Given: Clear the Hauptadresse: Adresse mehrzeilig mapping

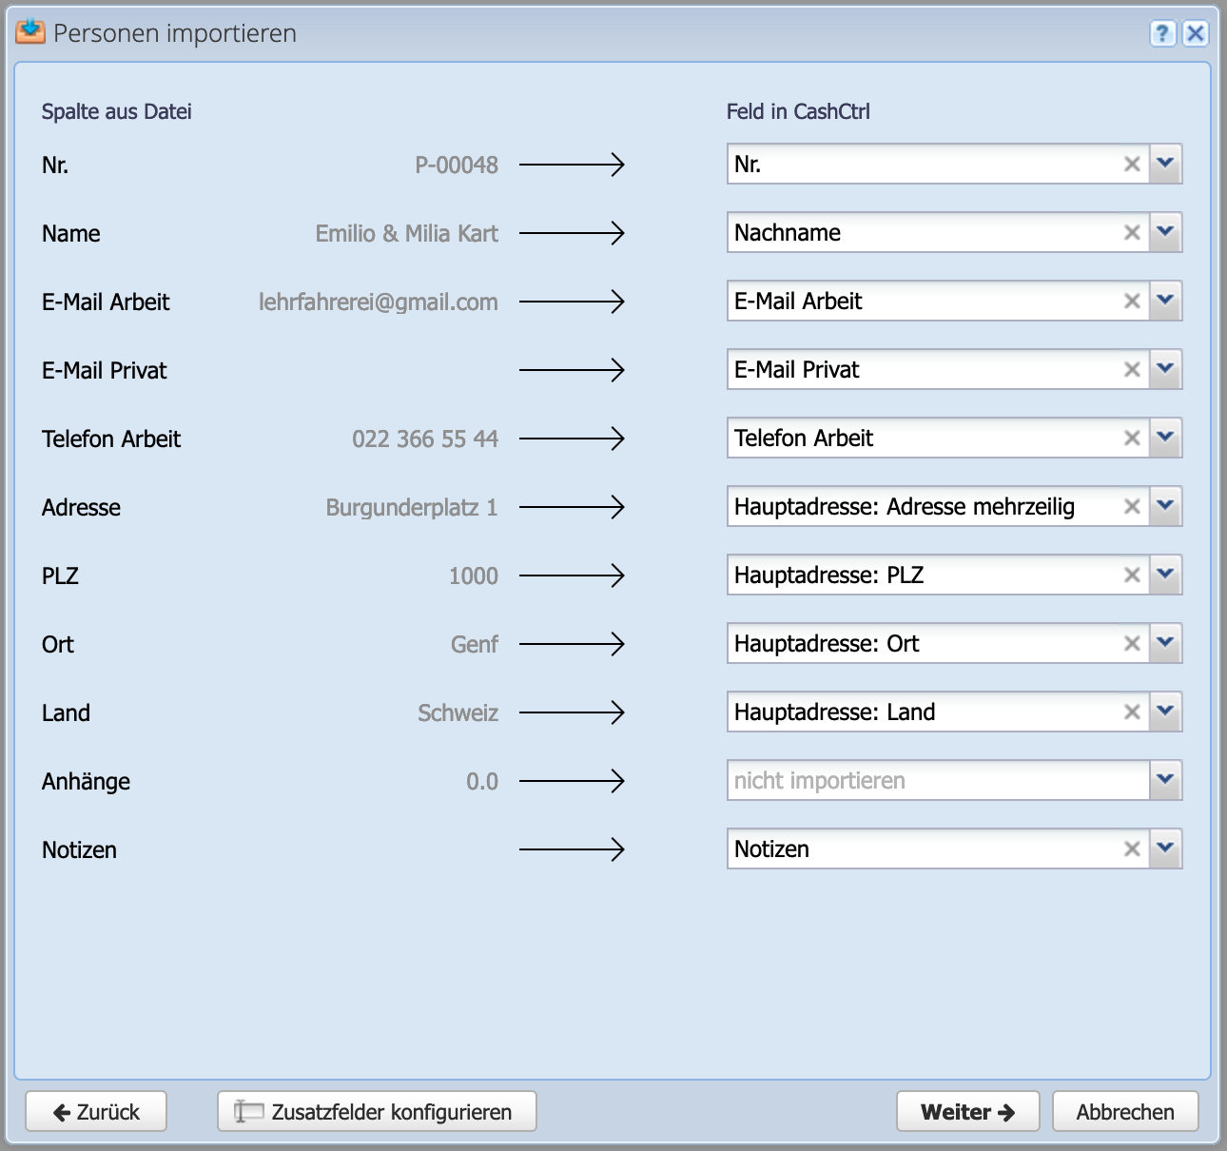Looking at the screenshot, I should point(1132,506).
